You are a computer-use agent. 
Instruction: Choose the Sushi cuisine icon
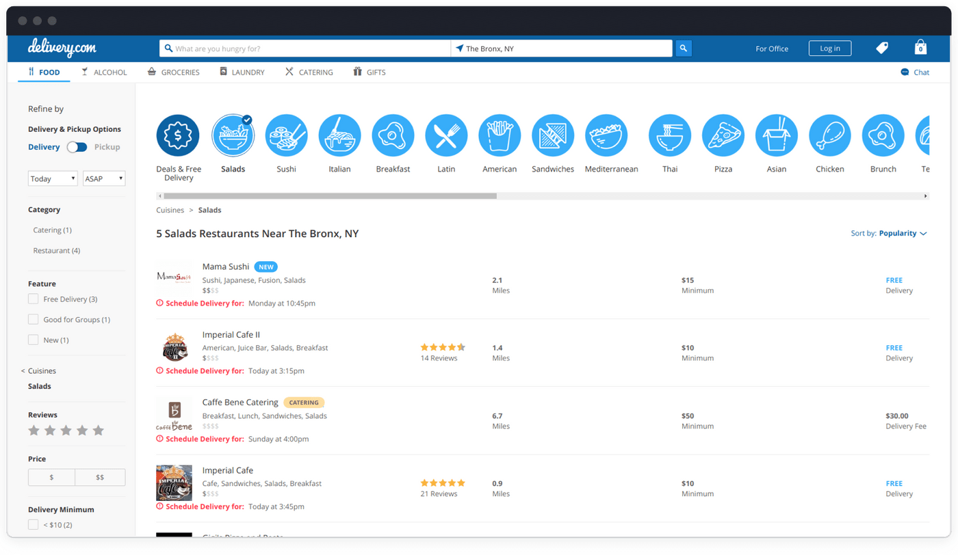[286, 135]
